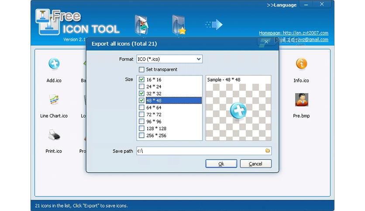The image size is (365, 211).
Task: Minimize the Free Icon Tool window
Action: [x=306, y=5]
